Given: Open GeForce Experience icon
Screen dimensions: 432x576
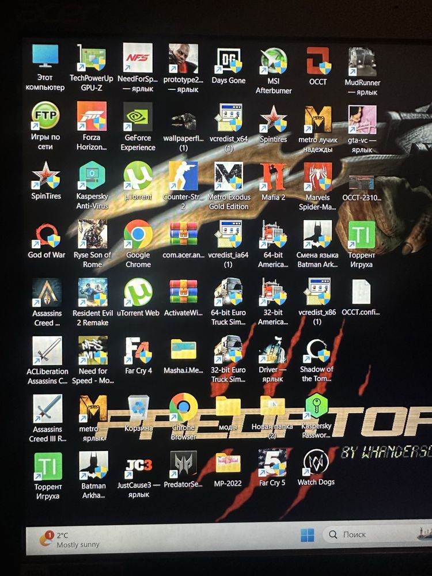Looking at the screenshot, I should click(x=138, y=116).
